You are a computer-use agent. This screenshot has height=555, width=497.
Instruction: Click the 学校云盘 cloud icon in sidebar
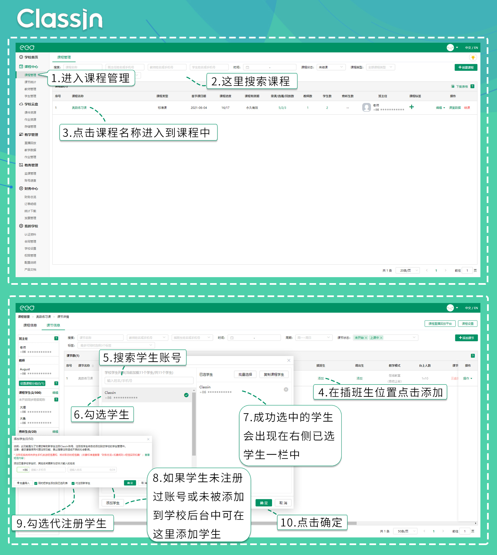tap(21, 104)
